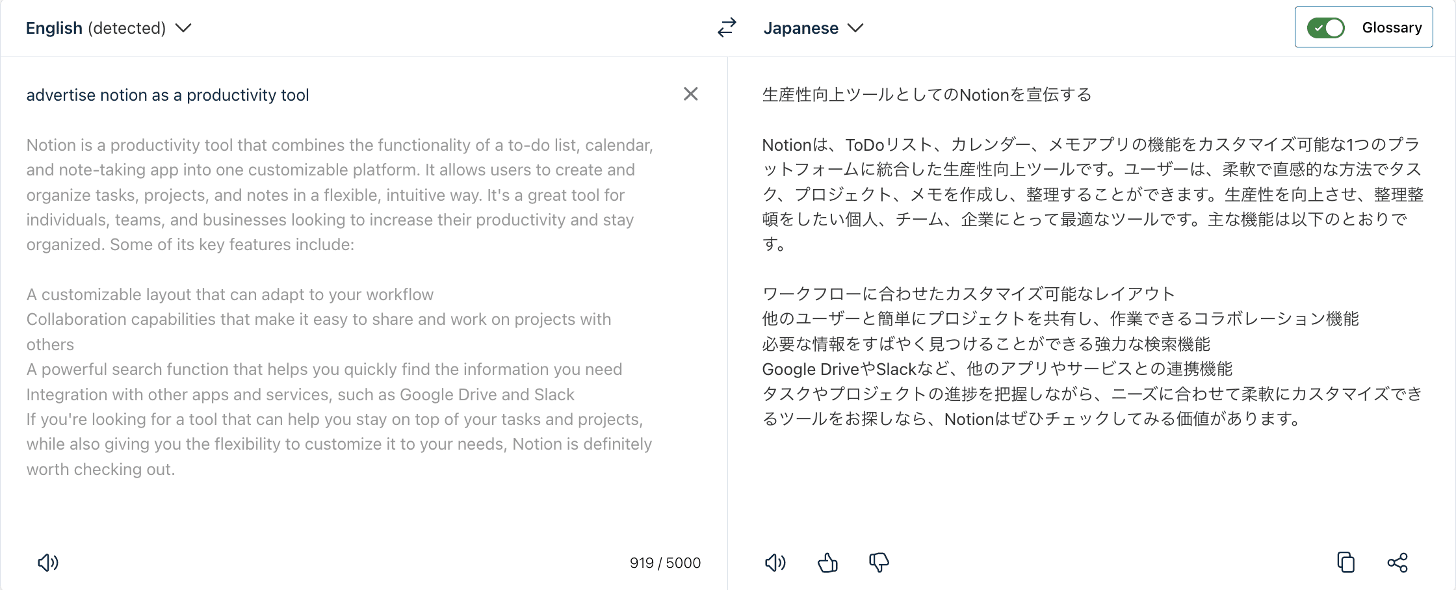The image size is (1456, 590).
Task: Clear the source text with the X
Action: click(x=690, y=94)
